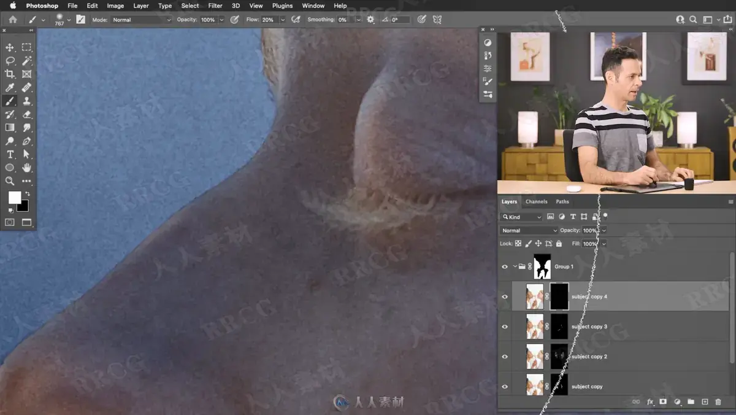Open brush settings panel toggle icon
Image resolution: width=736 pixels, height=415 pixels.
(80, 20)
